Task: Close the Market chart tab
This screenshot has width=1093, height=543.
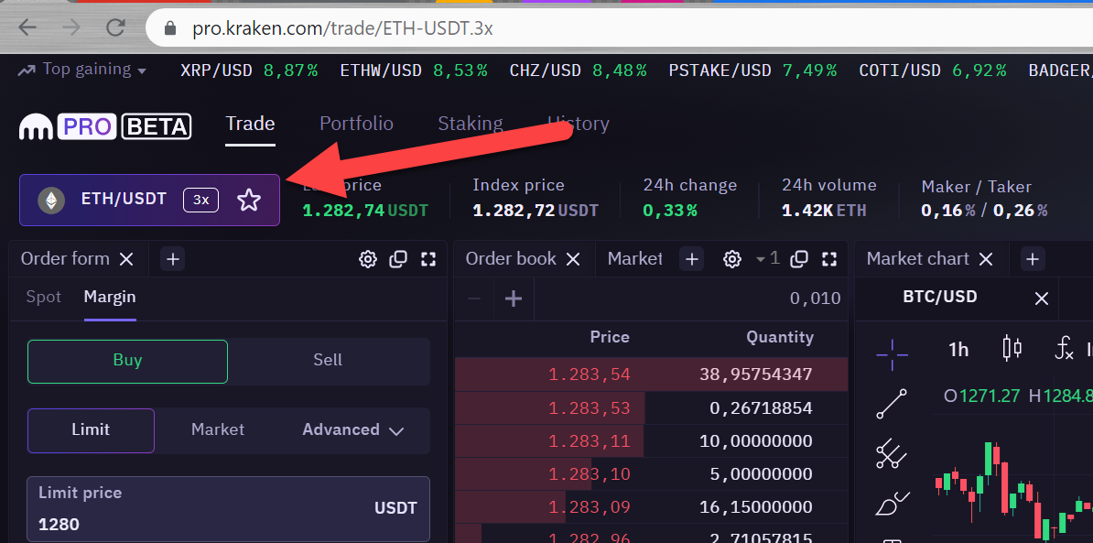Action: 986,259
